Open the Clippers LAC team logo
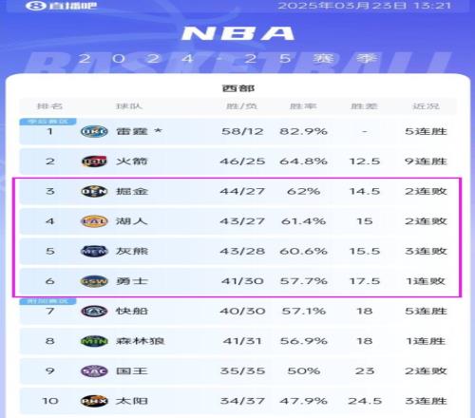Viewport: 475px width, 418px height. tap(94, 312)
